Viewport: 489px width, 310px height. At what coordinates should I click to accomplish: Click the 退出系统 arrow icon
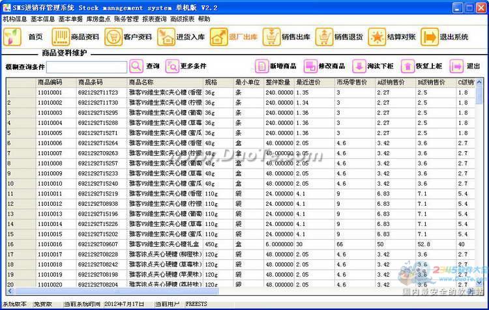(x=430, y=36)
